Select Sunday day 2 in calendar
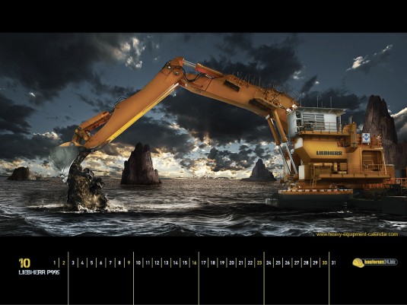Screen dimensions: 407x305 (64, 263)
